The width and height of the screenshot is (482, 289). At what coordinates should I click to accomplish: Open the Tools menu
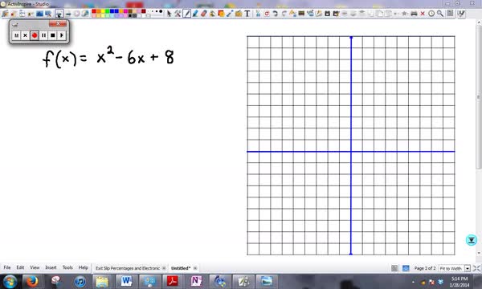[x=67, y=267]
